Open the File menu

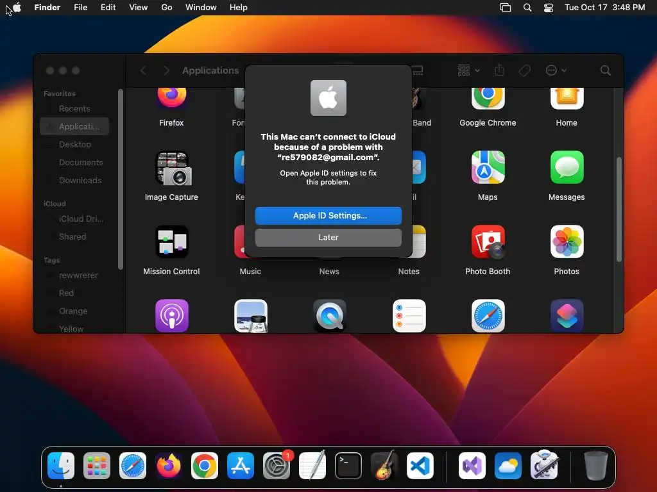pyautogui.click(x=80, y=8)
